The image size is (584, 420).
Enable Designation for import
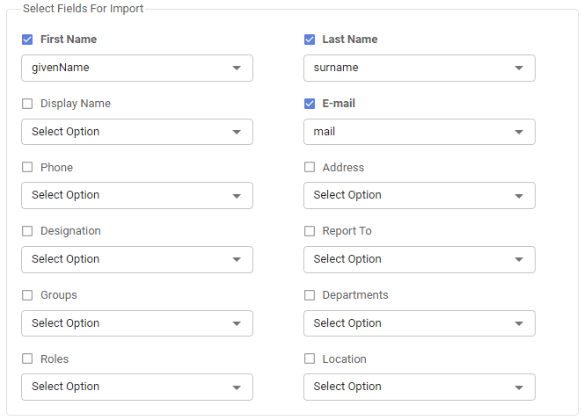pos(27,231)
